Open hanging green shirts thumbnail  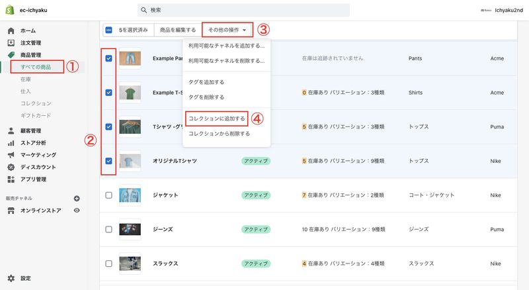pyautogui.click(x=130, y=126)
